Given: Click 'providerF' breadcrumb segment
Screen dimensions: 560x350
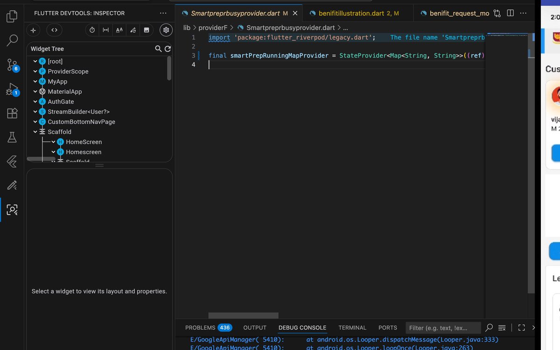Looking at the screenshot, I should [x=213, y=28].
